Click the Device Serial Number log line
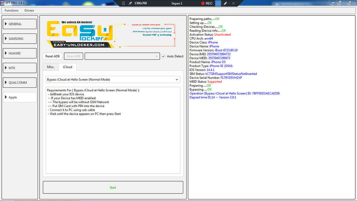 (x=216, y=78)
